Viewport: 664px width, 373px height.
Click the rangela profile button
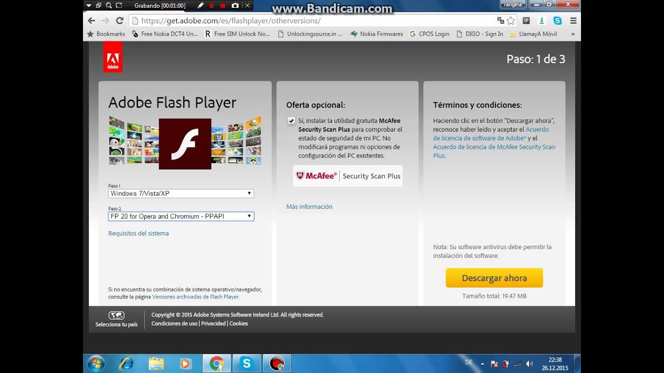(513, 5)
